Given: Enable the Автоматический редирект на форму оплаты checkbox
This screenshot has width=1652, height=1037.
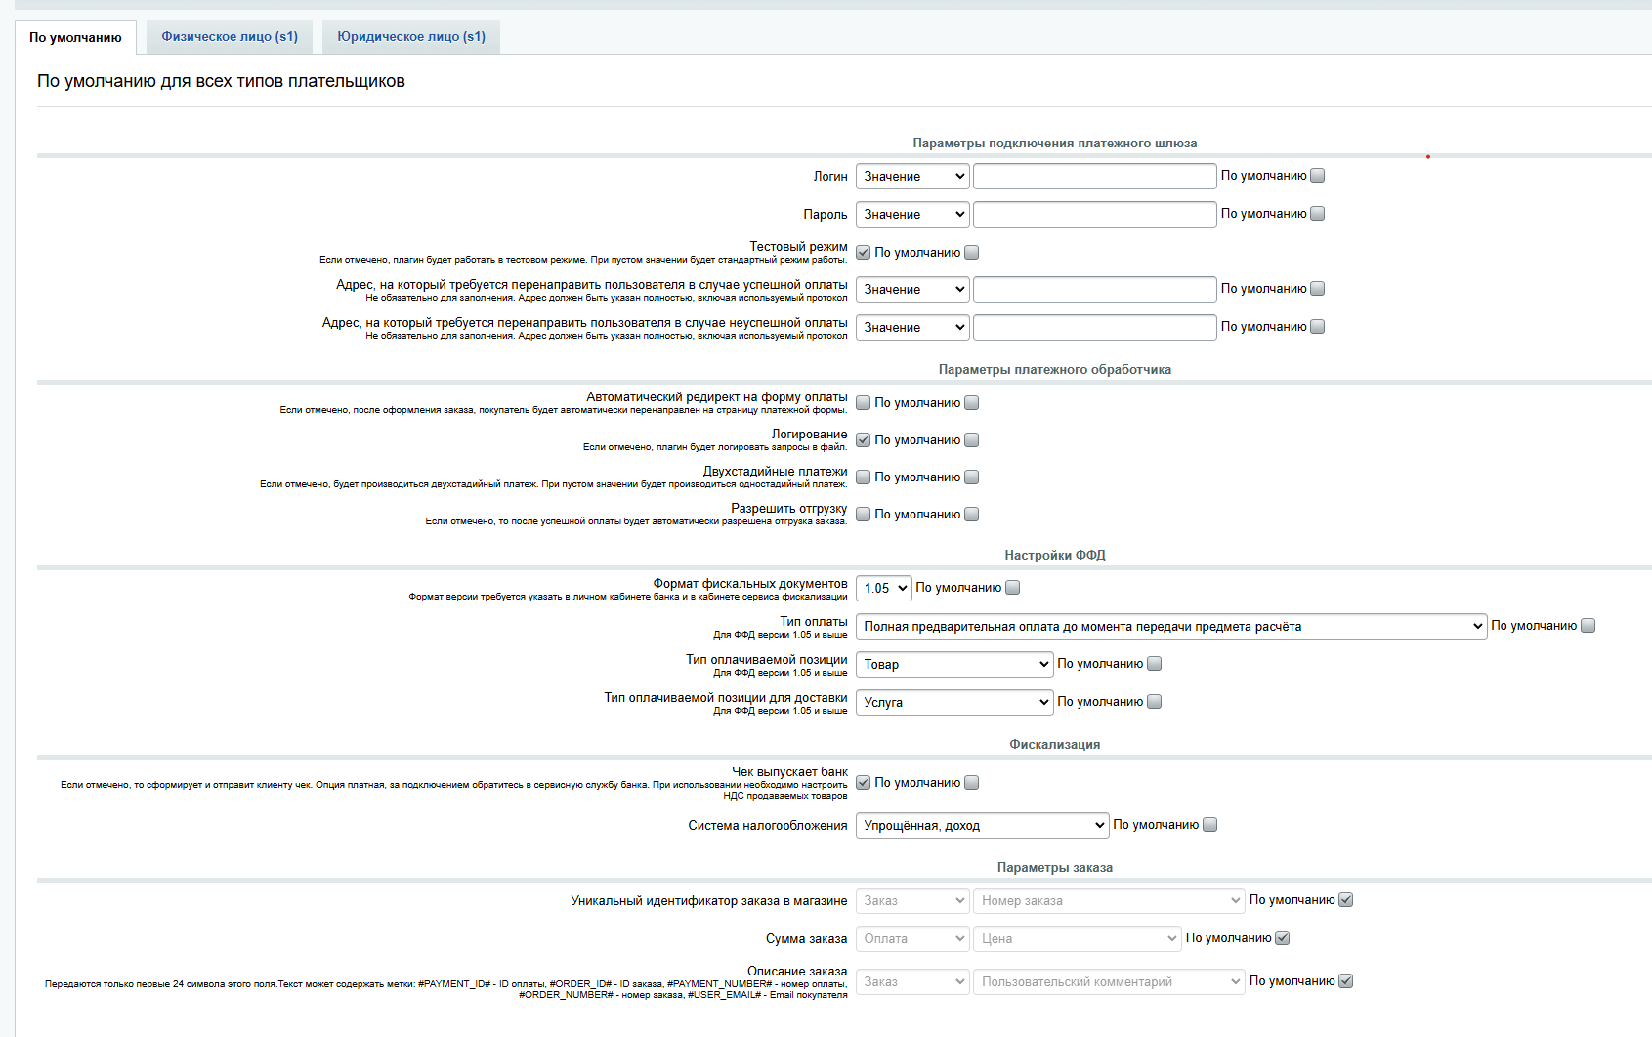Looking at the screenshot, I should (x=864, y=403).
